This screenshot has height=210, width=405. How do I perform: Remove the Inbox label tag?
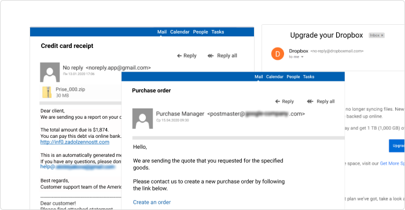coord(382,35)
